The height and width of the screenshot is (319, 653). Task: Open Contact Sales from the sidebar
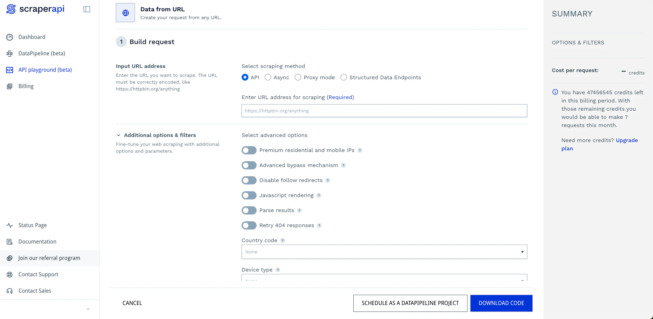[35, 291]
